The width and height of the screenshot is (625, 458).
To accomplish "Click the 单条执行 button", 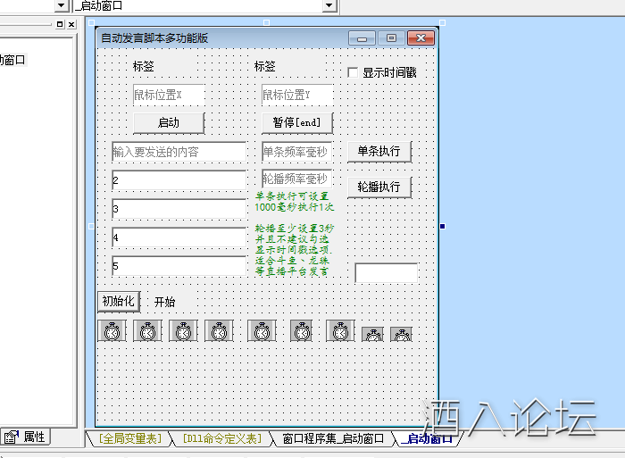I will [379, 151].
